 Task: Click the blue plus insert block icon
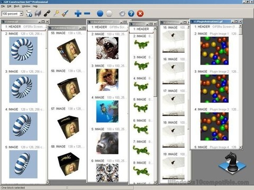click(78, 13)
